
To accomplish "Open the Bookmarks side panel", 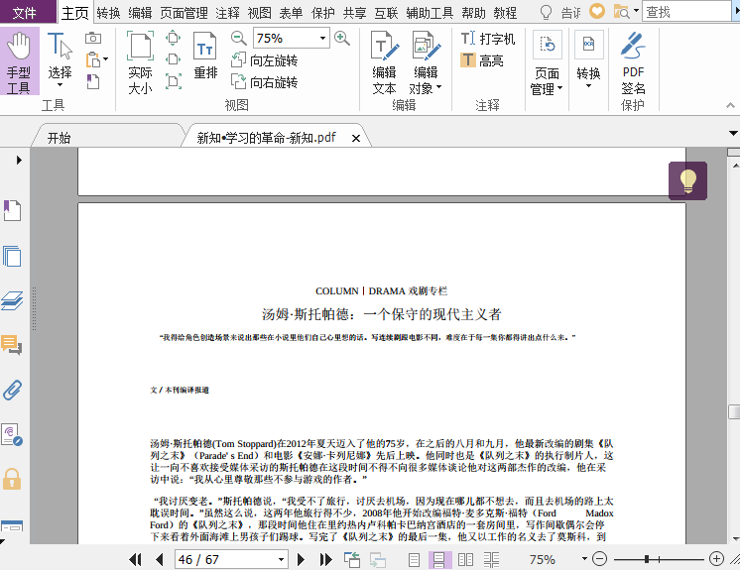I will click(12, 210).
